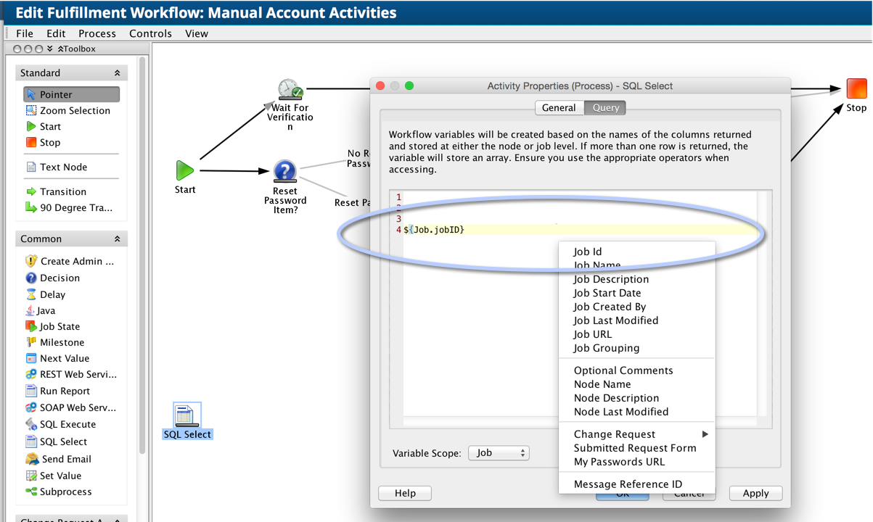Screen dimensions: 873x522
Task: Choose the Send Email activity icon
Action: pyautogui.click(x=32, y=459)
